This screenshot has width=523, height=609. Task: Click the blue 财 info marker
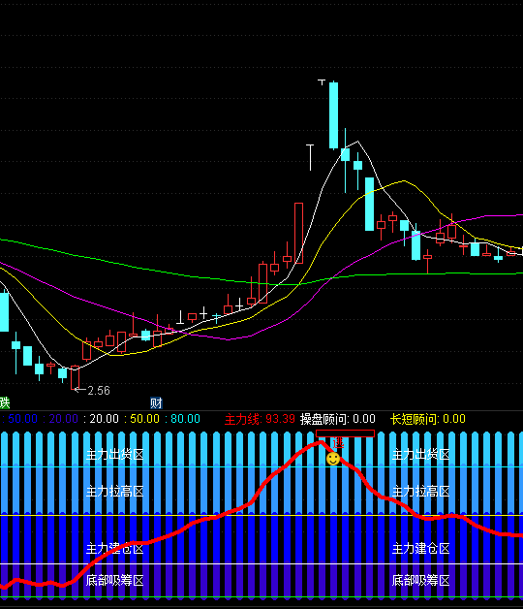156,402
